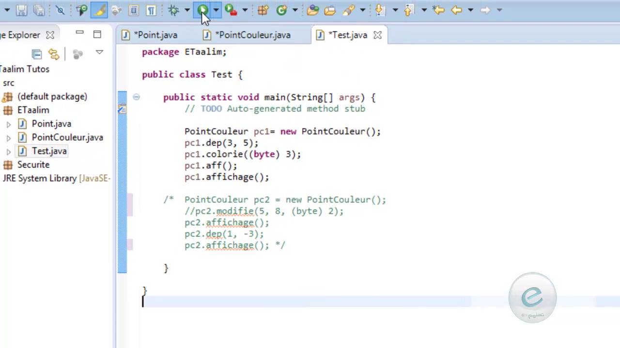Click the Next Annotation down-arrow icon
620x348 pixels.
click(x=380, y=10)
